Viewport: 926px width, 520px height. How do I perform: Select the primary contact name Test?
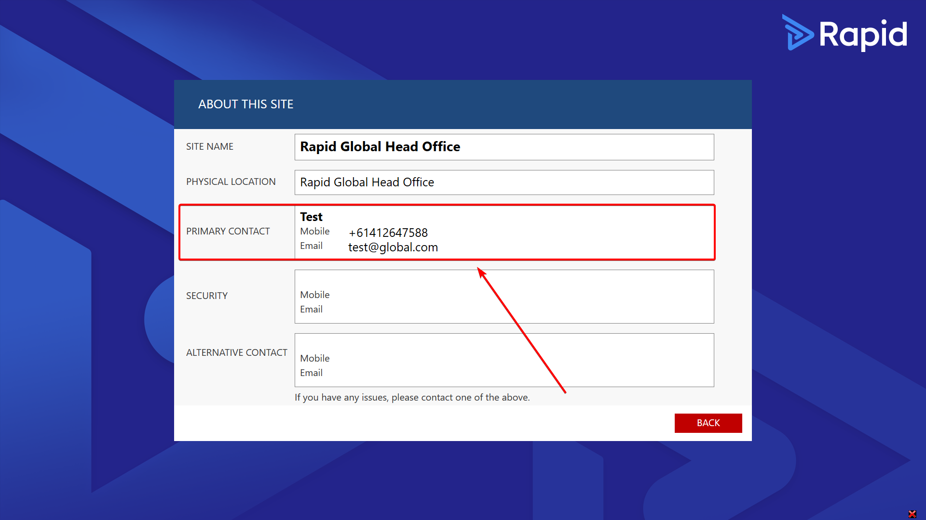coord(311,217)
